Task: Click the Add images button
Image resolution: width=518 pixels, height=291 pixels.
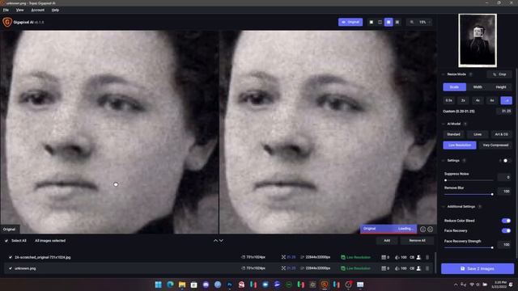Action: (x=387, y=241)
